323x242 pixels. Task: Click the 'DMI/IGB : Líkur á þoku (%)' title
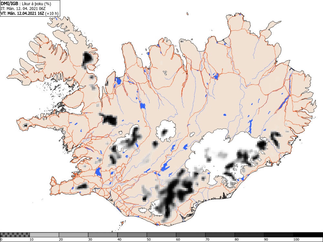(26, 4)
